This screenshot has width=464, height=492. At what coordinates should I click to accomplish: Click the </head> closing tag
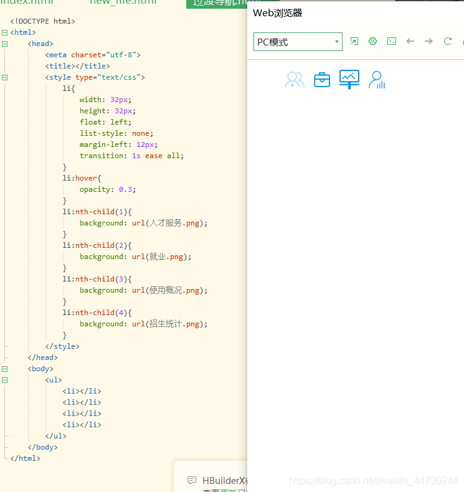click(43, 357)
